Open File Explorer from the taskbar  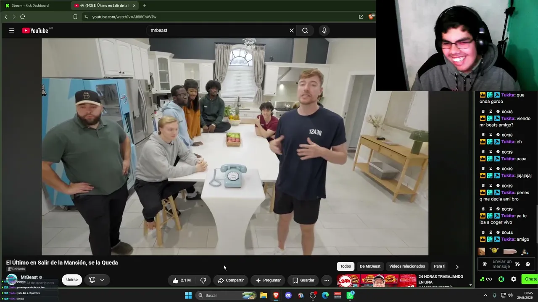[x=264, y=295]
